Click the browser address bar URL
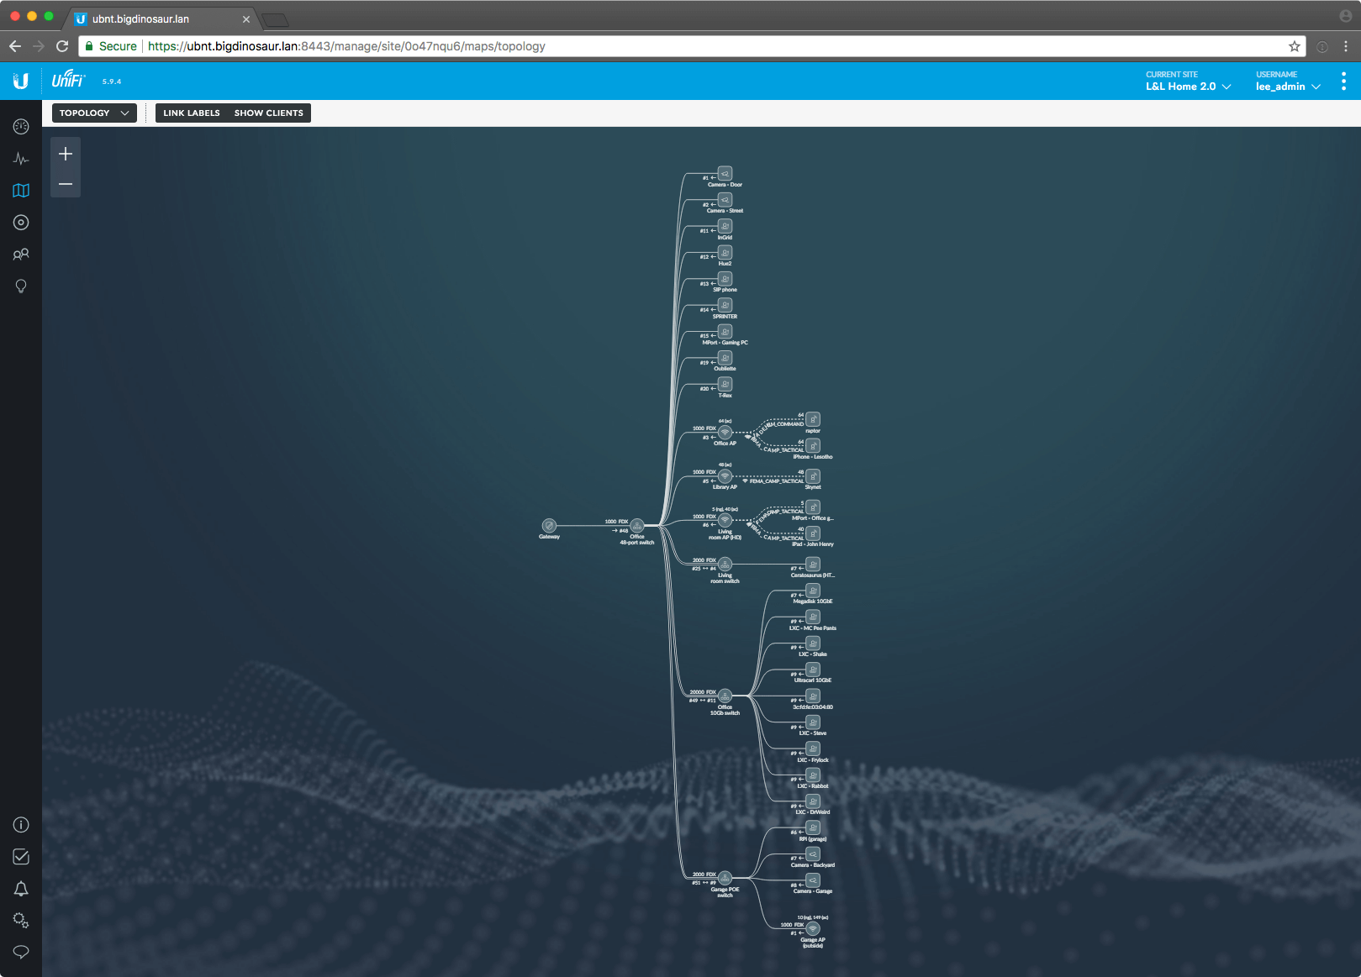 coord(346,46)
